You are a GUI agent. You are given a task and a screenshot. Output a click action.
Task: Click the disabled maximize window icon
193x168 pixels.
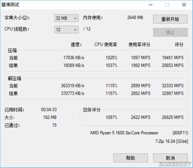pyautogui.click(x=167, y=5)
